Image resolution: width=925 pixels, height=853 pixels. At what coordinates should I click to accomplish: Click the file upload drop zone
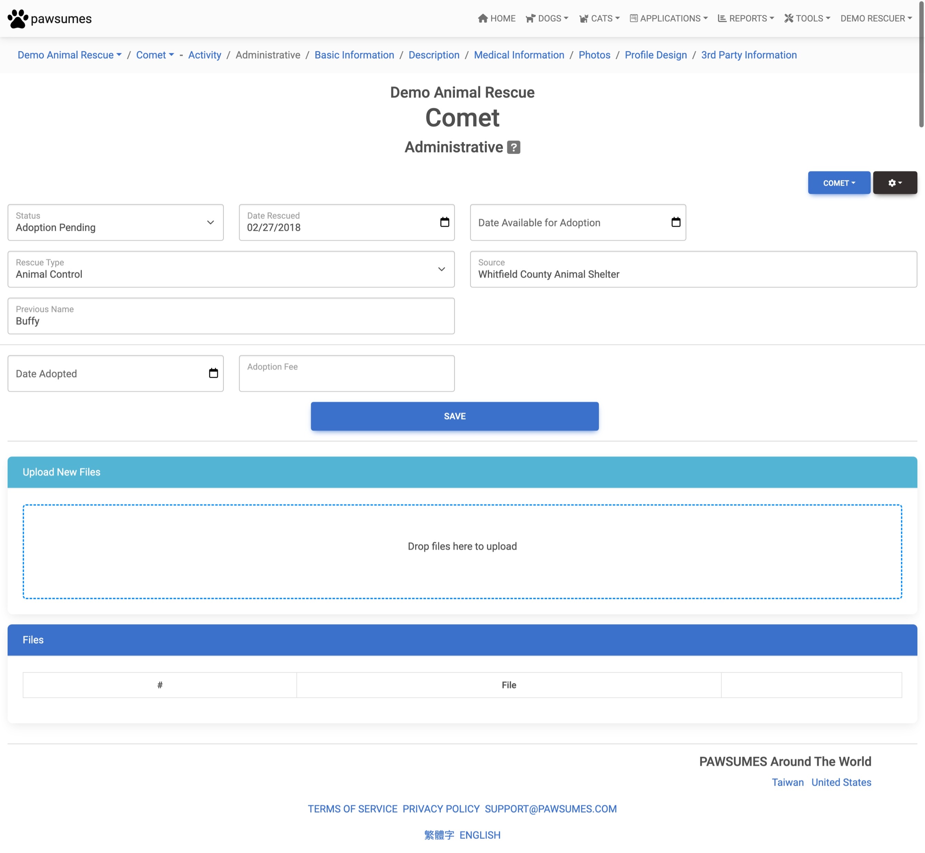point(462,551)
